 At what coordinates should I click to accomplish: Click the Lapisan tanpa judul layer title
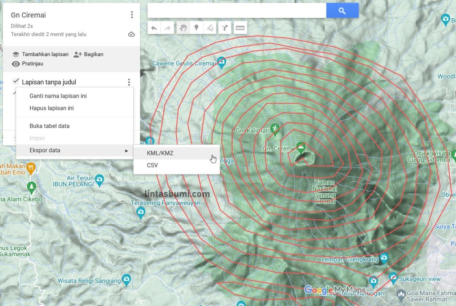[49, 82]
